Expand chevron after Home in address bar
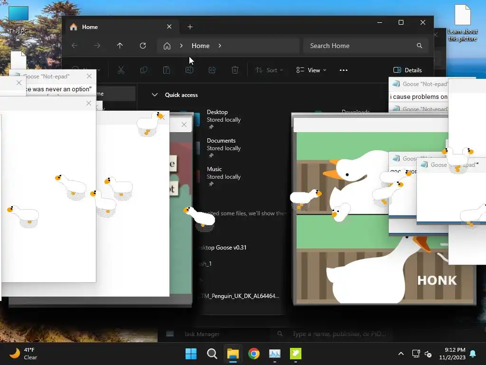The height and width of the screenshot is (365, 486). coord(220,46)
